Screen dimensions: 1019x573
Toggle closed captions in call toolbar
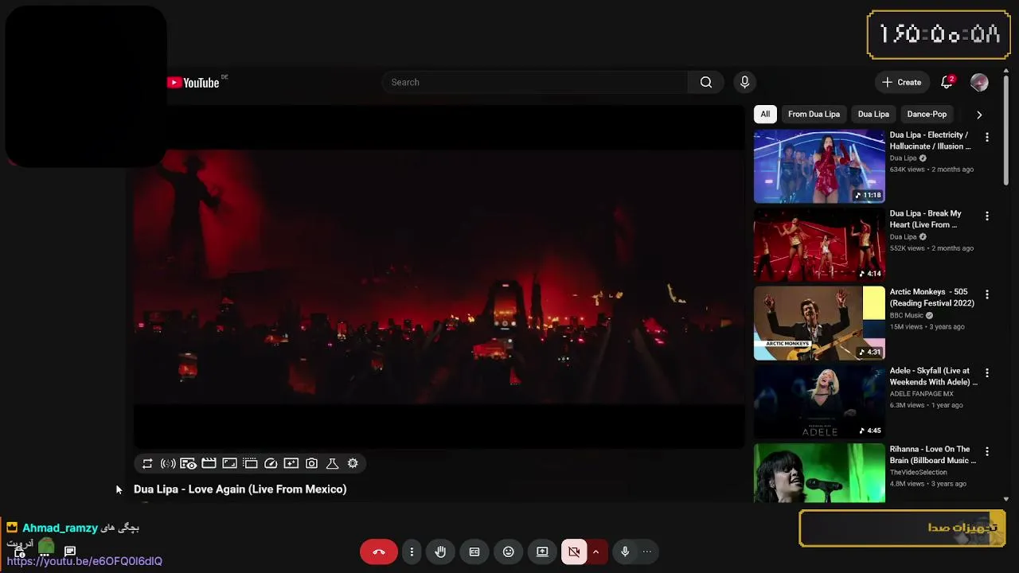coord(474,552)
